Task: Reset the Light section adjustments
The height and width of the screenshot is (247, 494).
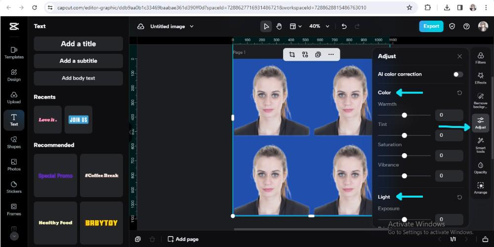Action: click(x=459, y=197)
